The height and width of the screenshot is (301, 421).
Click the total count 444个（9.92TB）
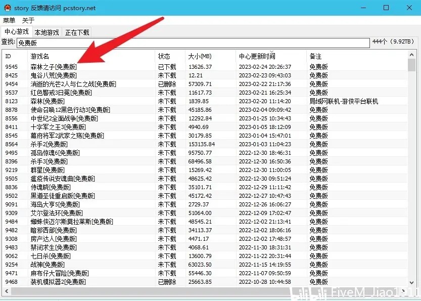[393, 42]
